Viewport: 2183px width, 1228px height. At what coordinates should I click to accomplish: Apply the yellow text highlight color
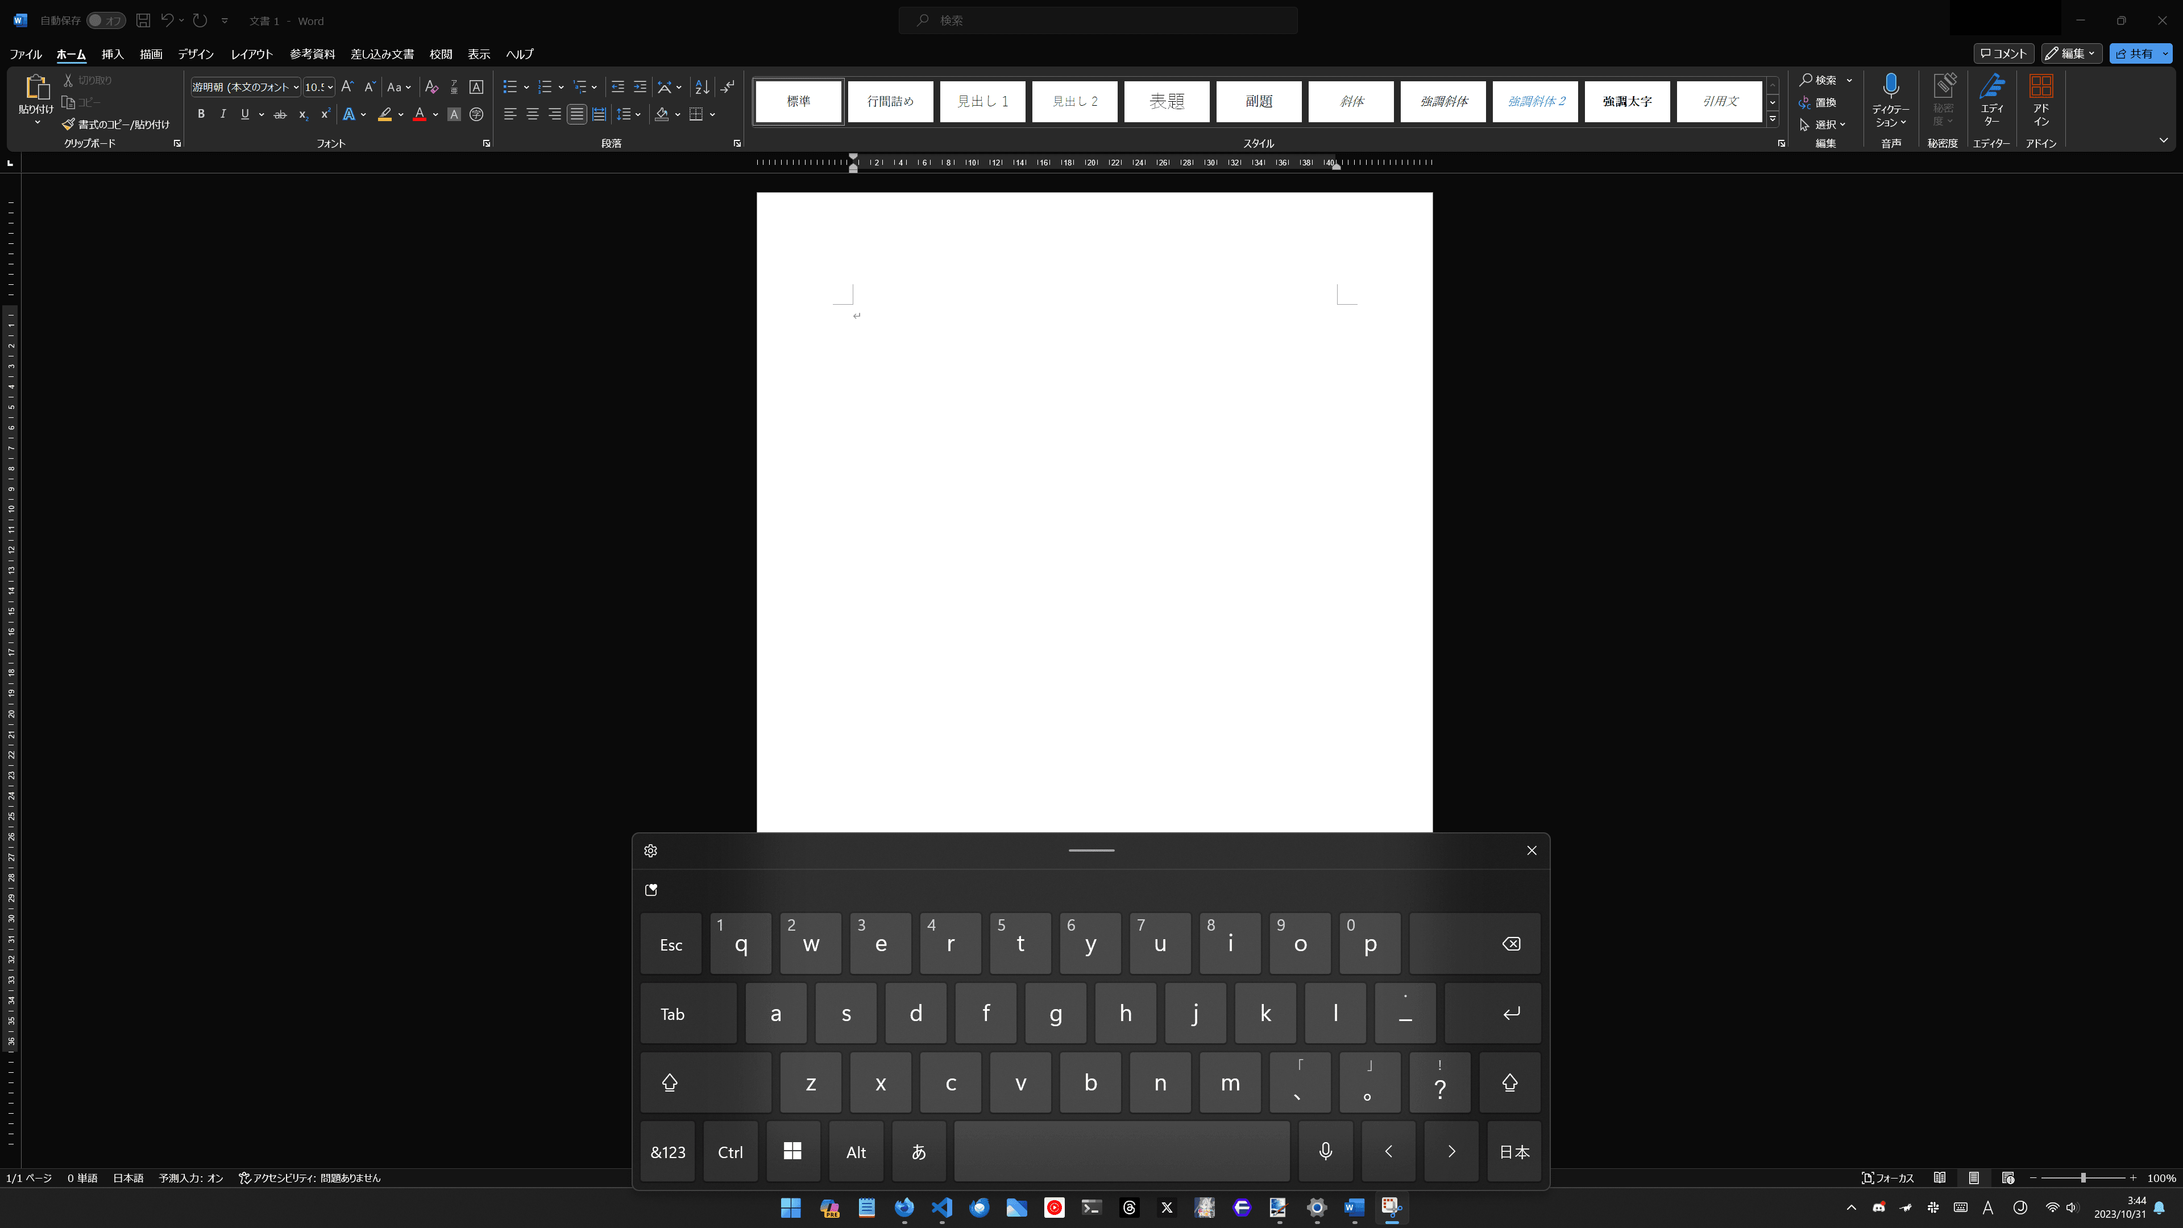[385, 114]
